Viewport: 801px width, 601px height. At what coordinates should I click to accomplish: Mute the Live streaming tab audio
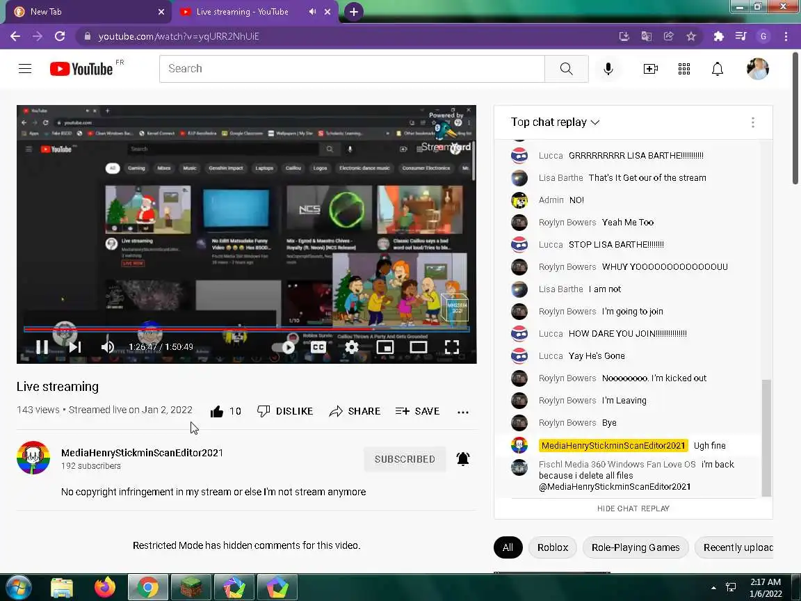click(312, 12)
